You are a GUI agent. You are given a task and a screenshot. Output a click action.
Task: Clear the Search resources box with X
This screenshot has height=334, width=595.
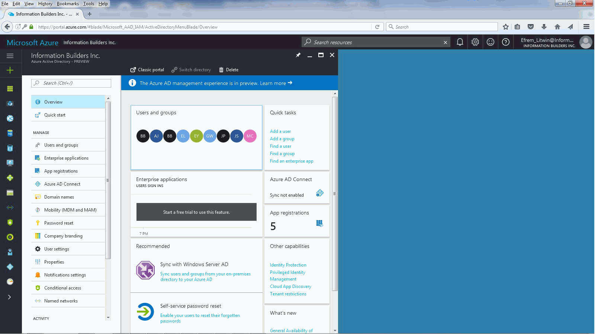(445, 42)
